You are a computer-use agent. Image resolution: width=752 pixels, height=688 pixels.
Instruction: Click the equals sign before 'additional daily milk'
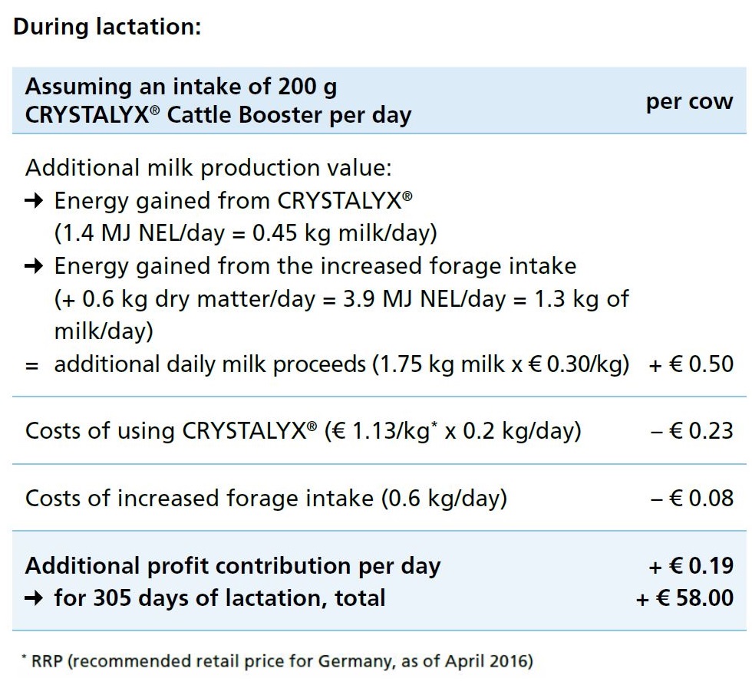tap(31, 367)
